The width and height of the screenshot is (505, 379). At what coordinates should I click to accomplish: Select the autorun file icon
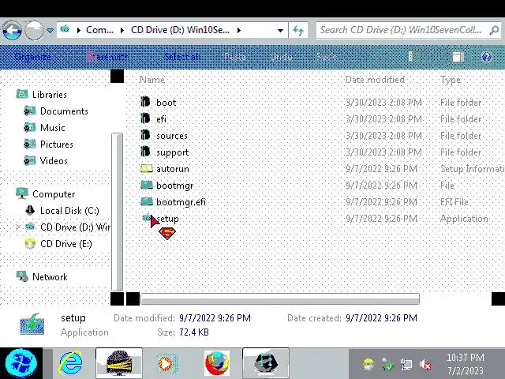147,168
